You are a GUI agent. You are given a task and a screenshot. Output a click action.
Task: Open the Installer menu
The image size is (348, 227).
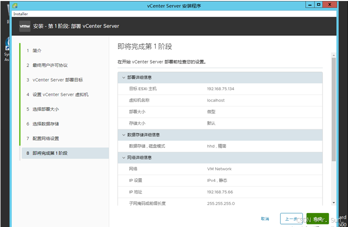(20, 14)
